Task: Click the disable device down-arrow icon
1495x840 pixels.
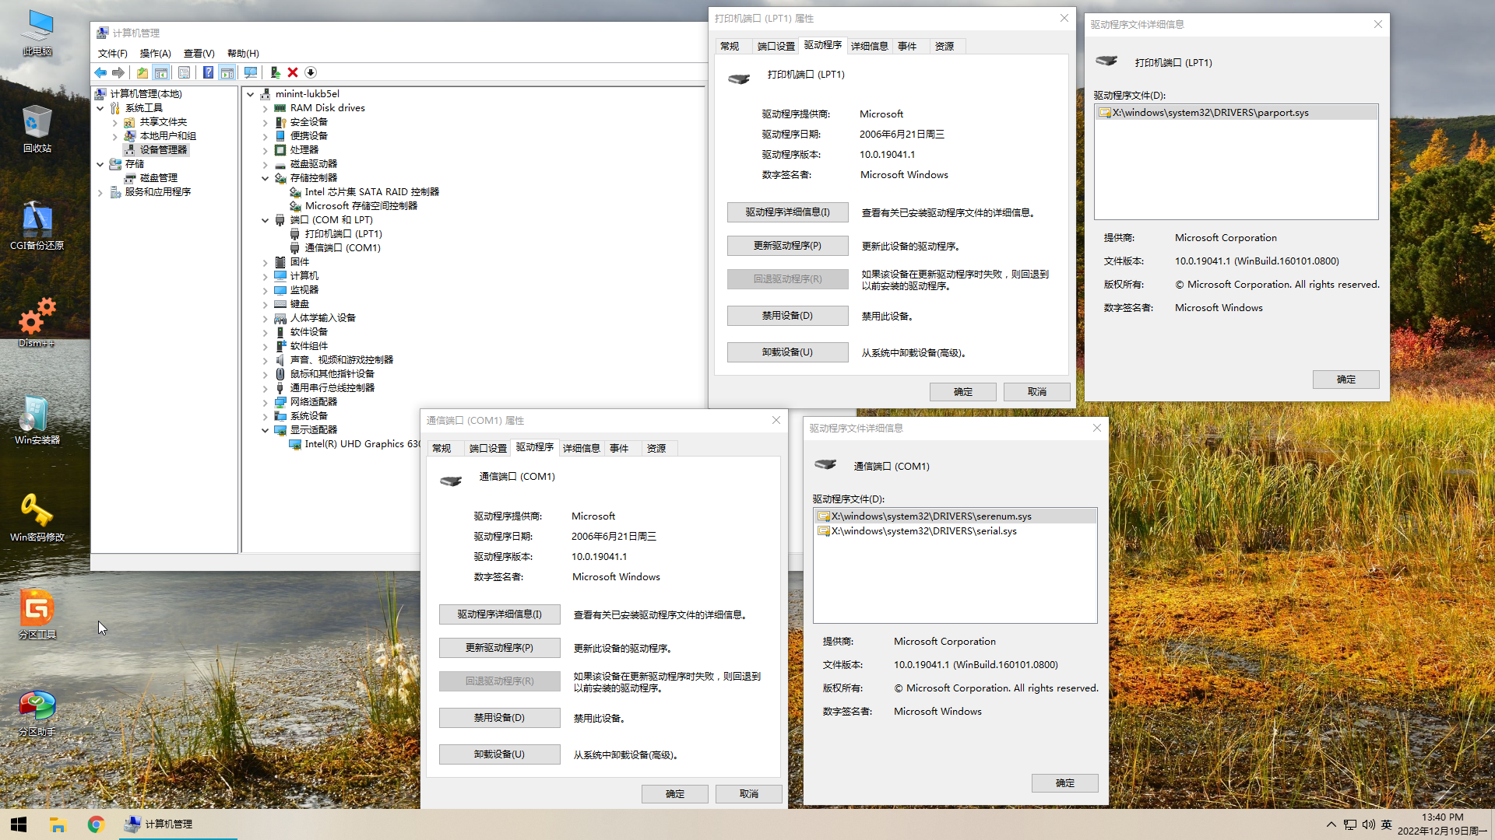Action: (311, 72)
